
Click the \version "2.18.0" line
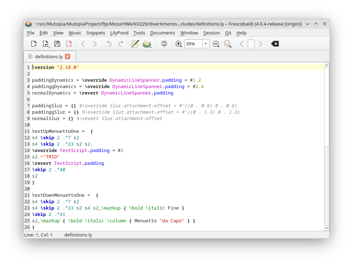click(55, 67)
